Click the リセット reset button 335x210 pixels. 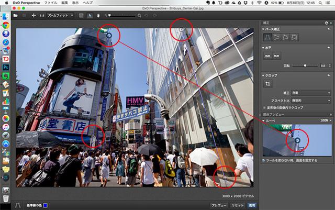point(237,205)
